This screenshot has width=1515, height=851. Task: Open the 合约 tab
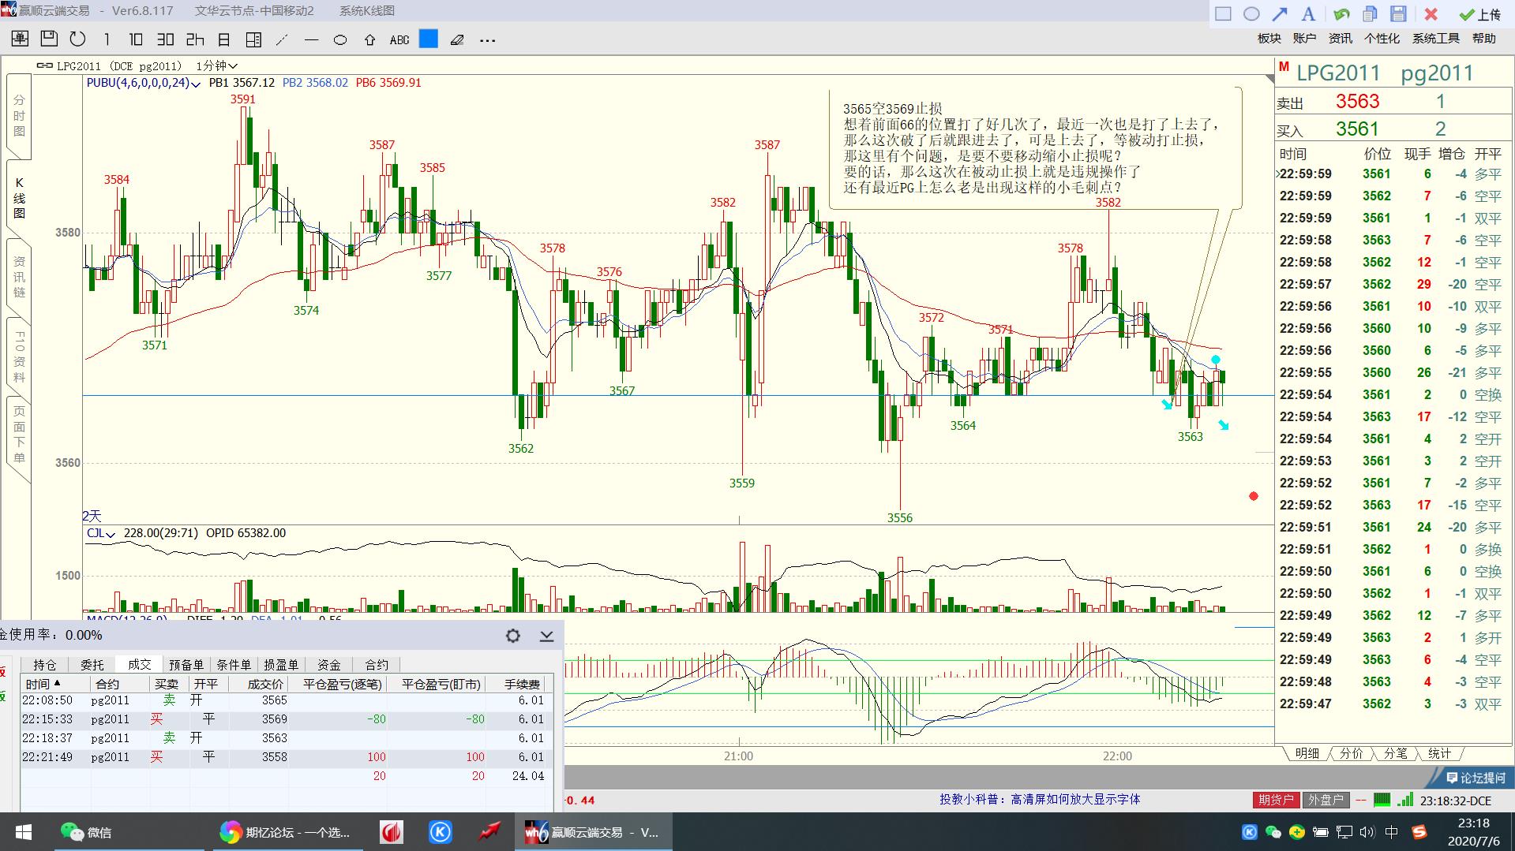click(377, 665)
